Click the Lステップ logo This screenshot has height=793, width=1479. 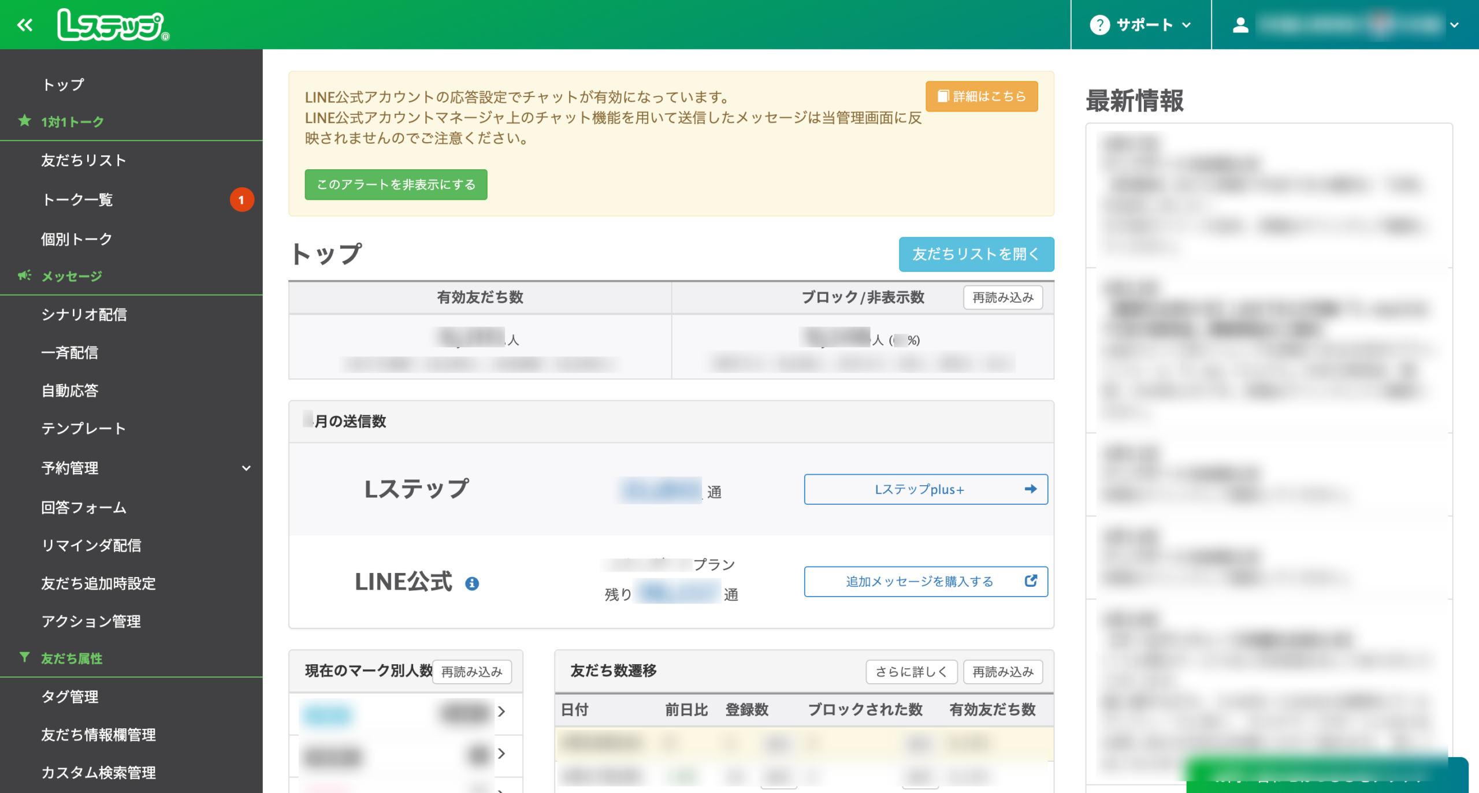tap(113, 25)
